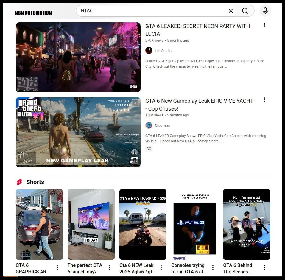Screen dimensions: 285x280
Task: Clear the GTA6 search text
Action: (x=231, y=11)
